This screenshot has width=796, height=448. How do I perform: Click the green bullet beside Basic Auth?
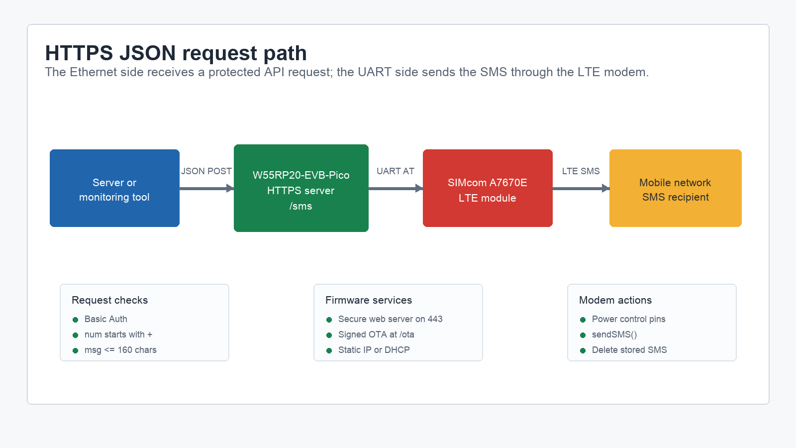(76, 320)
